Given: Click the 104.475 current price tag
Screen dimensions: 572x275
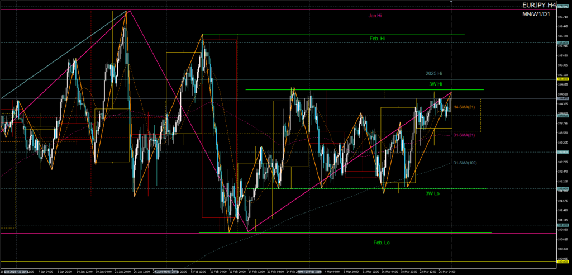Looking at the screenshot, I should click(x=563, y=98).
